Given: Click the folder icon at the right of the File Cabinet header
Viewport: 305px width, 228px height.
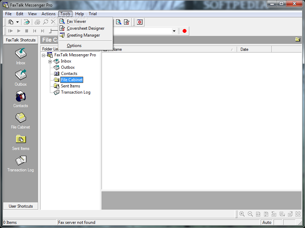Looking at the screenshot, I should tap(297, 39).
